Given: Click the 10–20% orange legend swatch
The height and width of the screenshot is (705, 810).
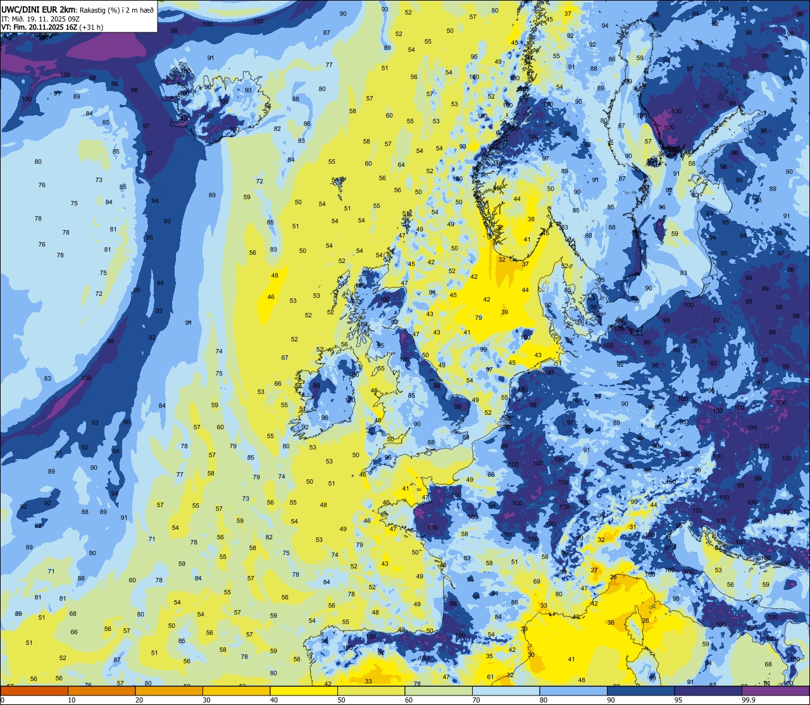Looking at the screenshot, I should [101, 691].
